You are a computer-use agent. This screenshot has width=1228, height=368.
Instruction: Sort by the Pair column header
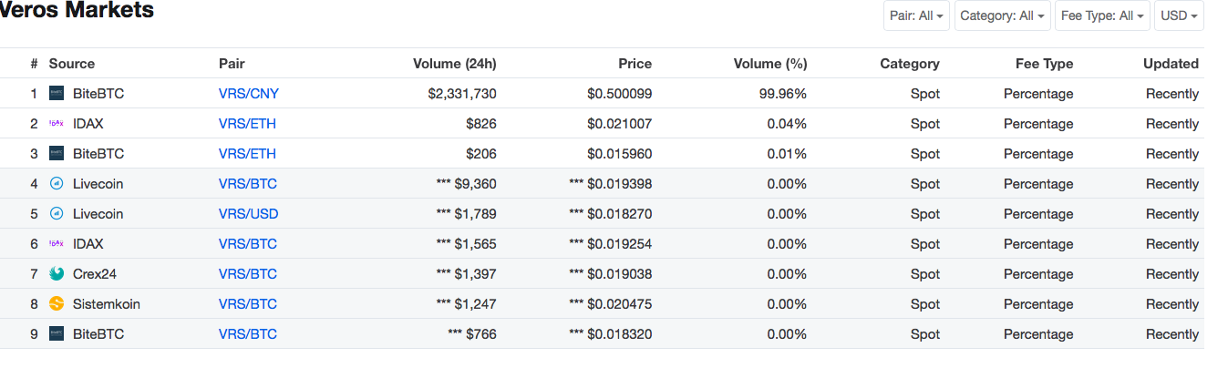click(232, 64)
